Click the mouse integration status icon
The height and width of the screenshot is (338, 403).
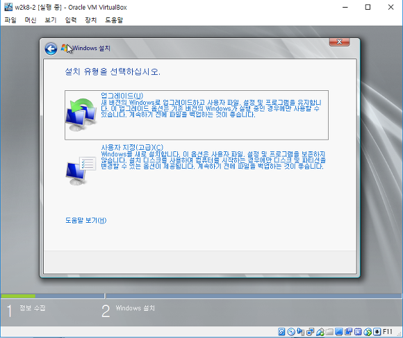click(368, 332)
